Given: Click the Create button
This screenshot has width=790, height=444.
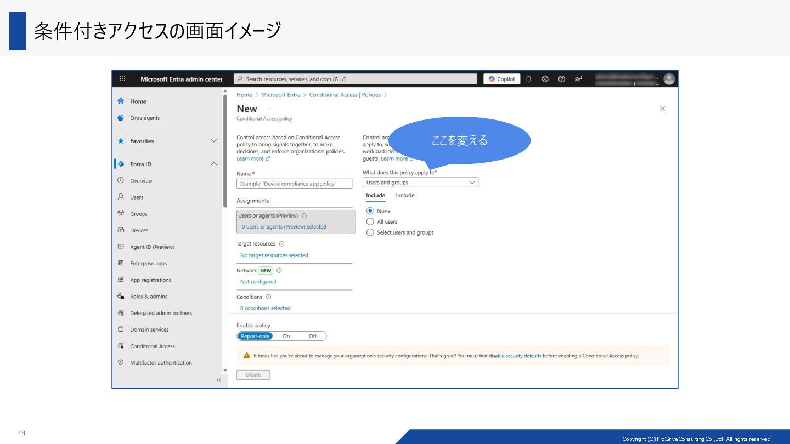Looking at the screenshot, I should tap(253, 375).
